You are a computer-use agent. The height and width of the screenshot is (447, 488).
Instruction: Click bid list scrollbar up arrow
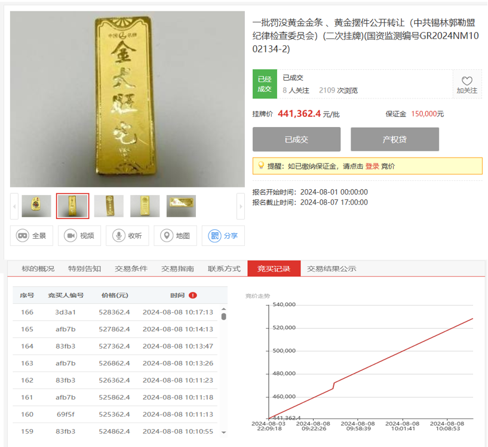[223, 309]
